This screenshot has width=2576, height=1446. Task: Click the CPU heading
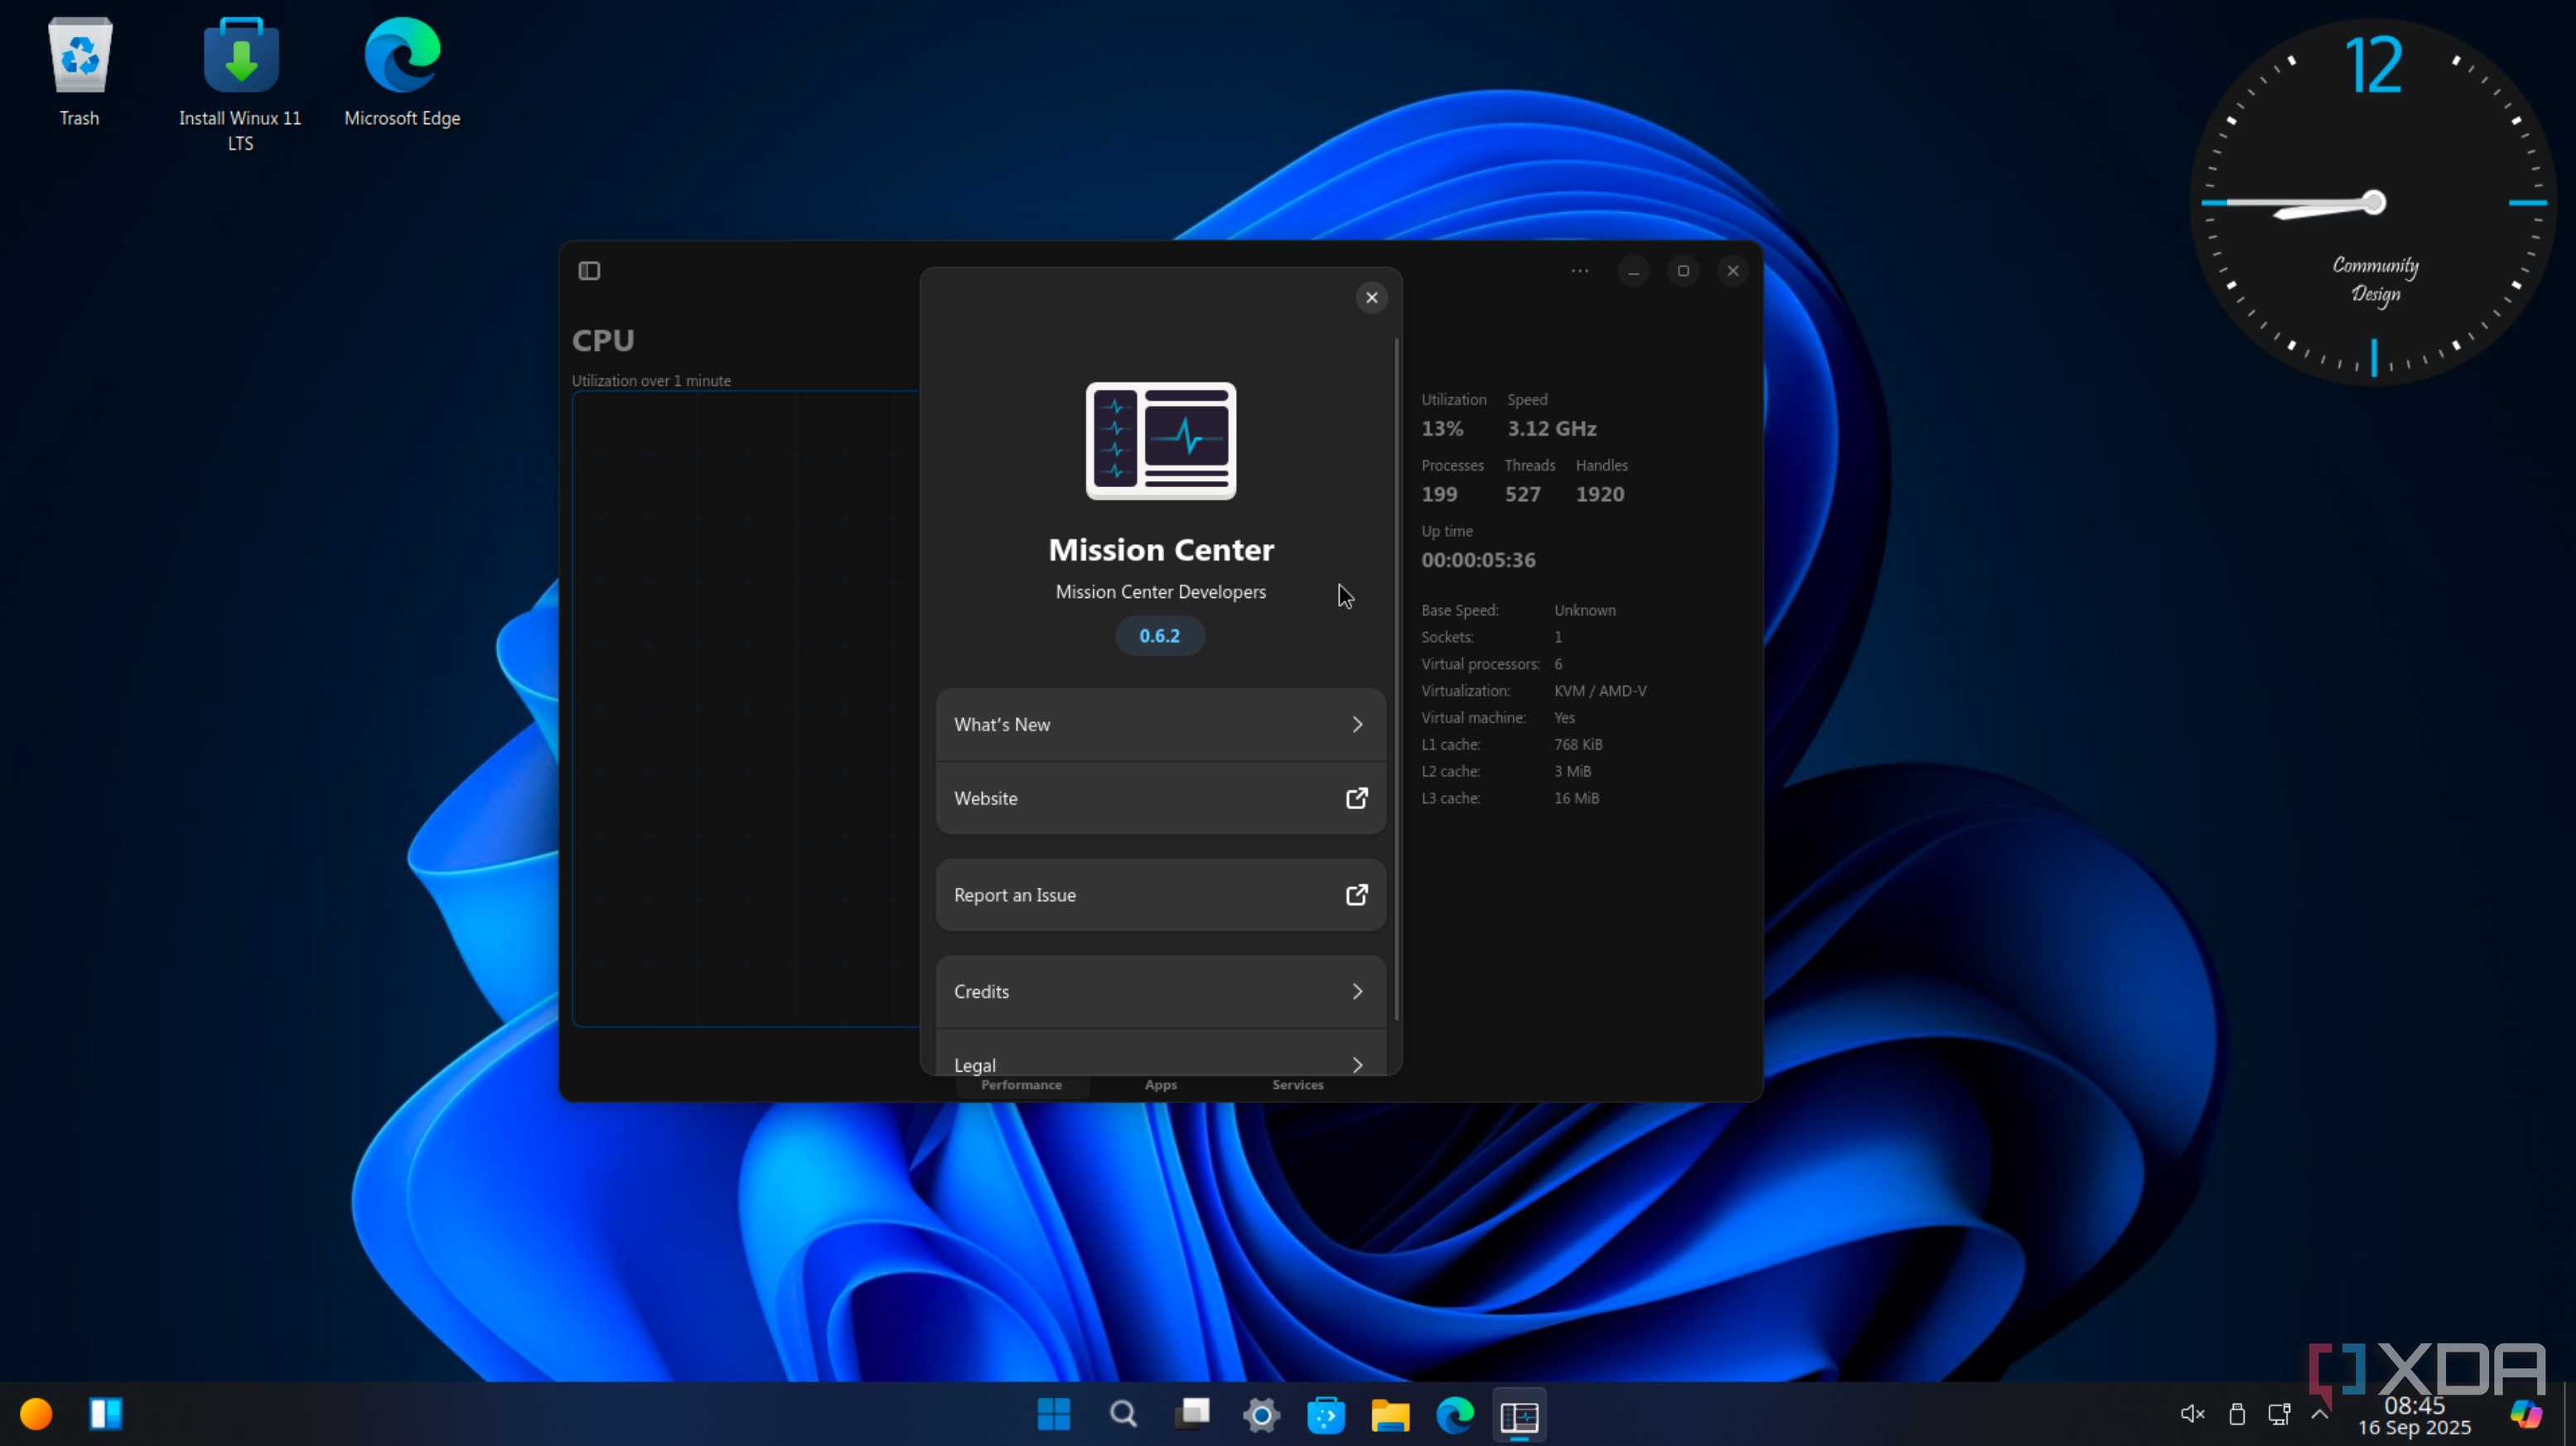pyautogui.click(x=603, y=340)
